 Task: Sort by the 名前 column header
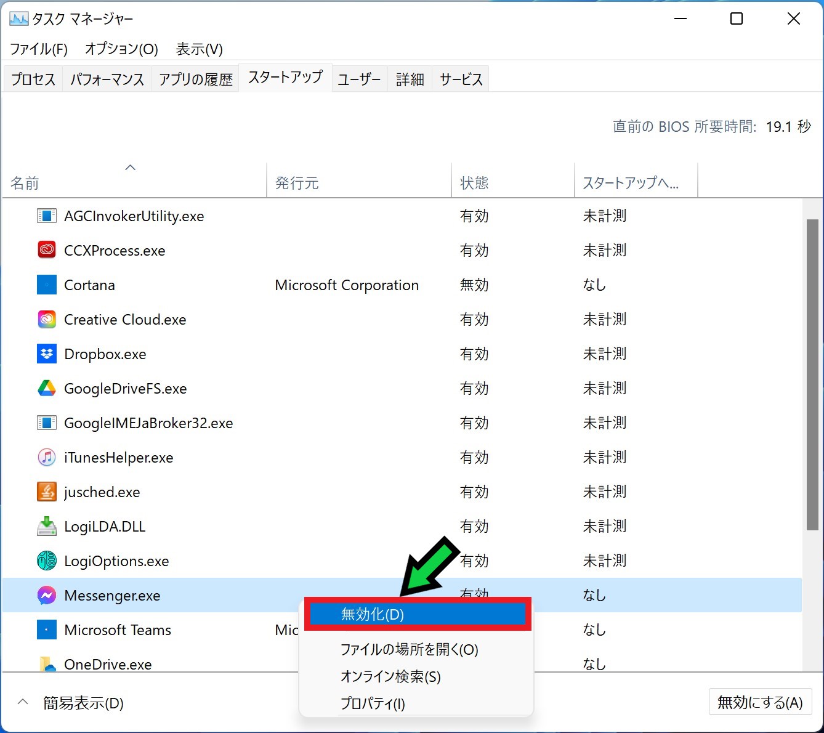pyautogui.click(x=134, y=180)
